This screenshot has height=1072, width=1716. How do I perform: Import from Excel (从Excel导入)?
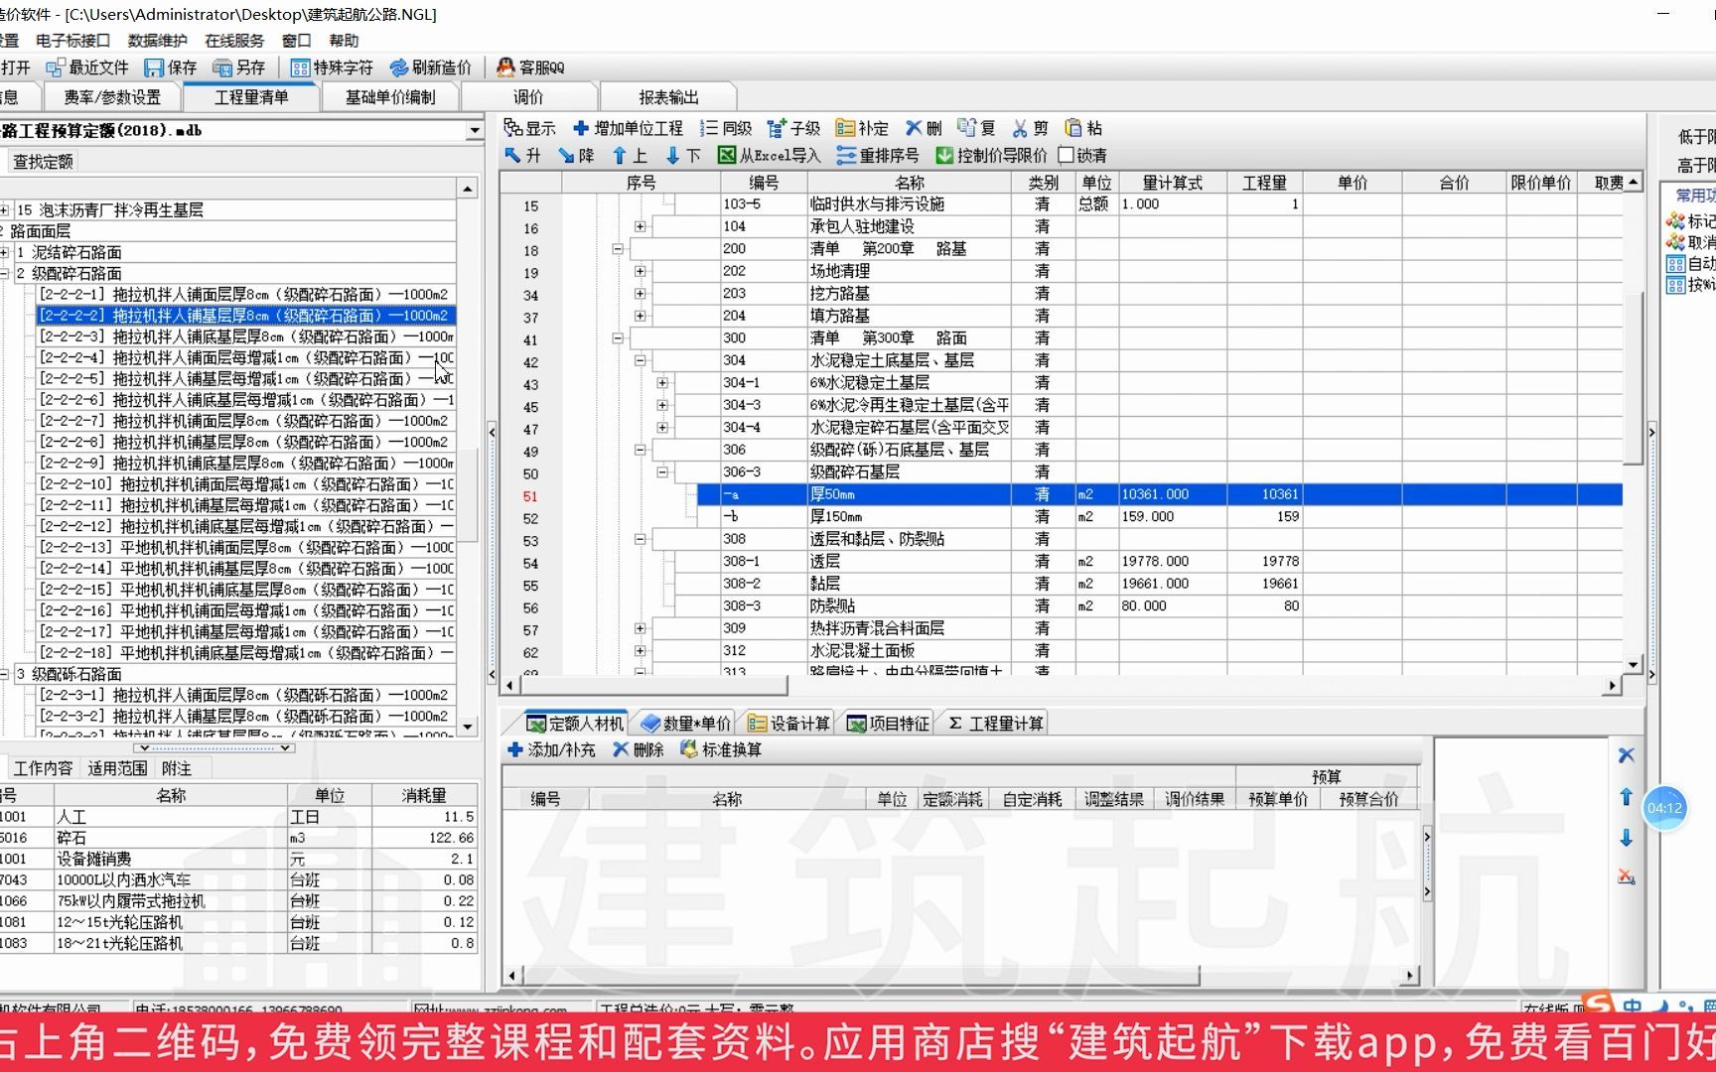770,155
